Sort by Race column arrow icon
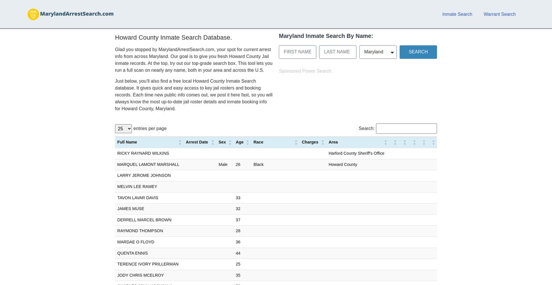 click(296, 142)
